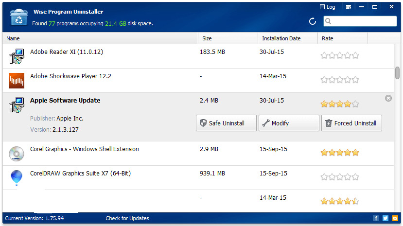Click the Forced Uninstall button
403x226 pixels.
[351, 123]
